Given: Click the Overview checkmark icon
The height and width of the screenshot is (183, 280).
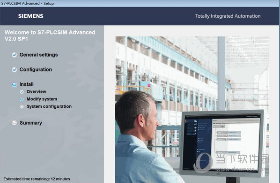Looking at the screenshot, I should pos(22,92).
